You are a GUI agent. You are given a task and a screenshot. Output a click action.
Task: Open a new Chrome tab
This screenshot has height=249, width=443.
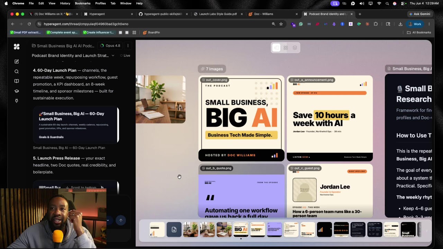[360, 14]
